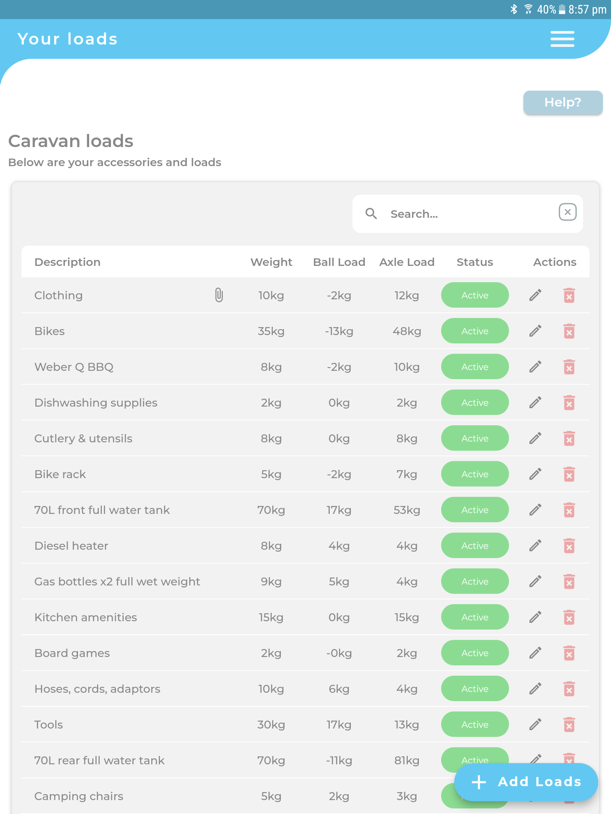The width and height of the screenshot is (611, 814).
Task: Delete the Tools load
Action: coord(569,724)
